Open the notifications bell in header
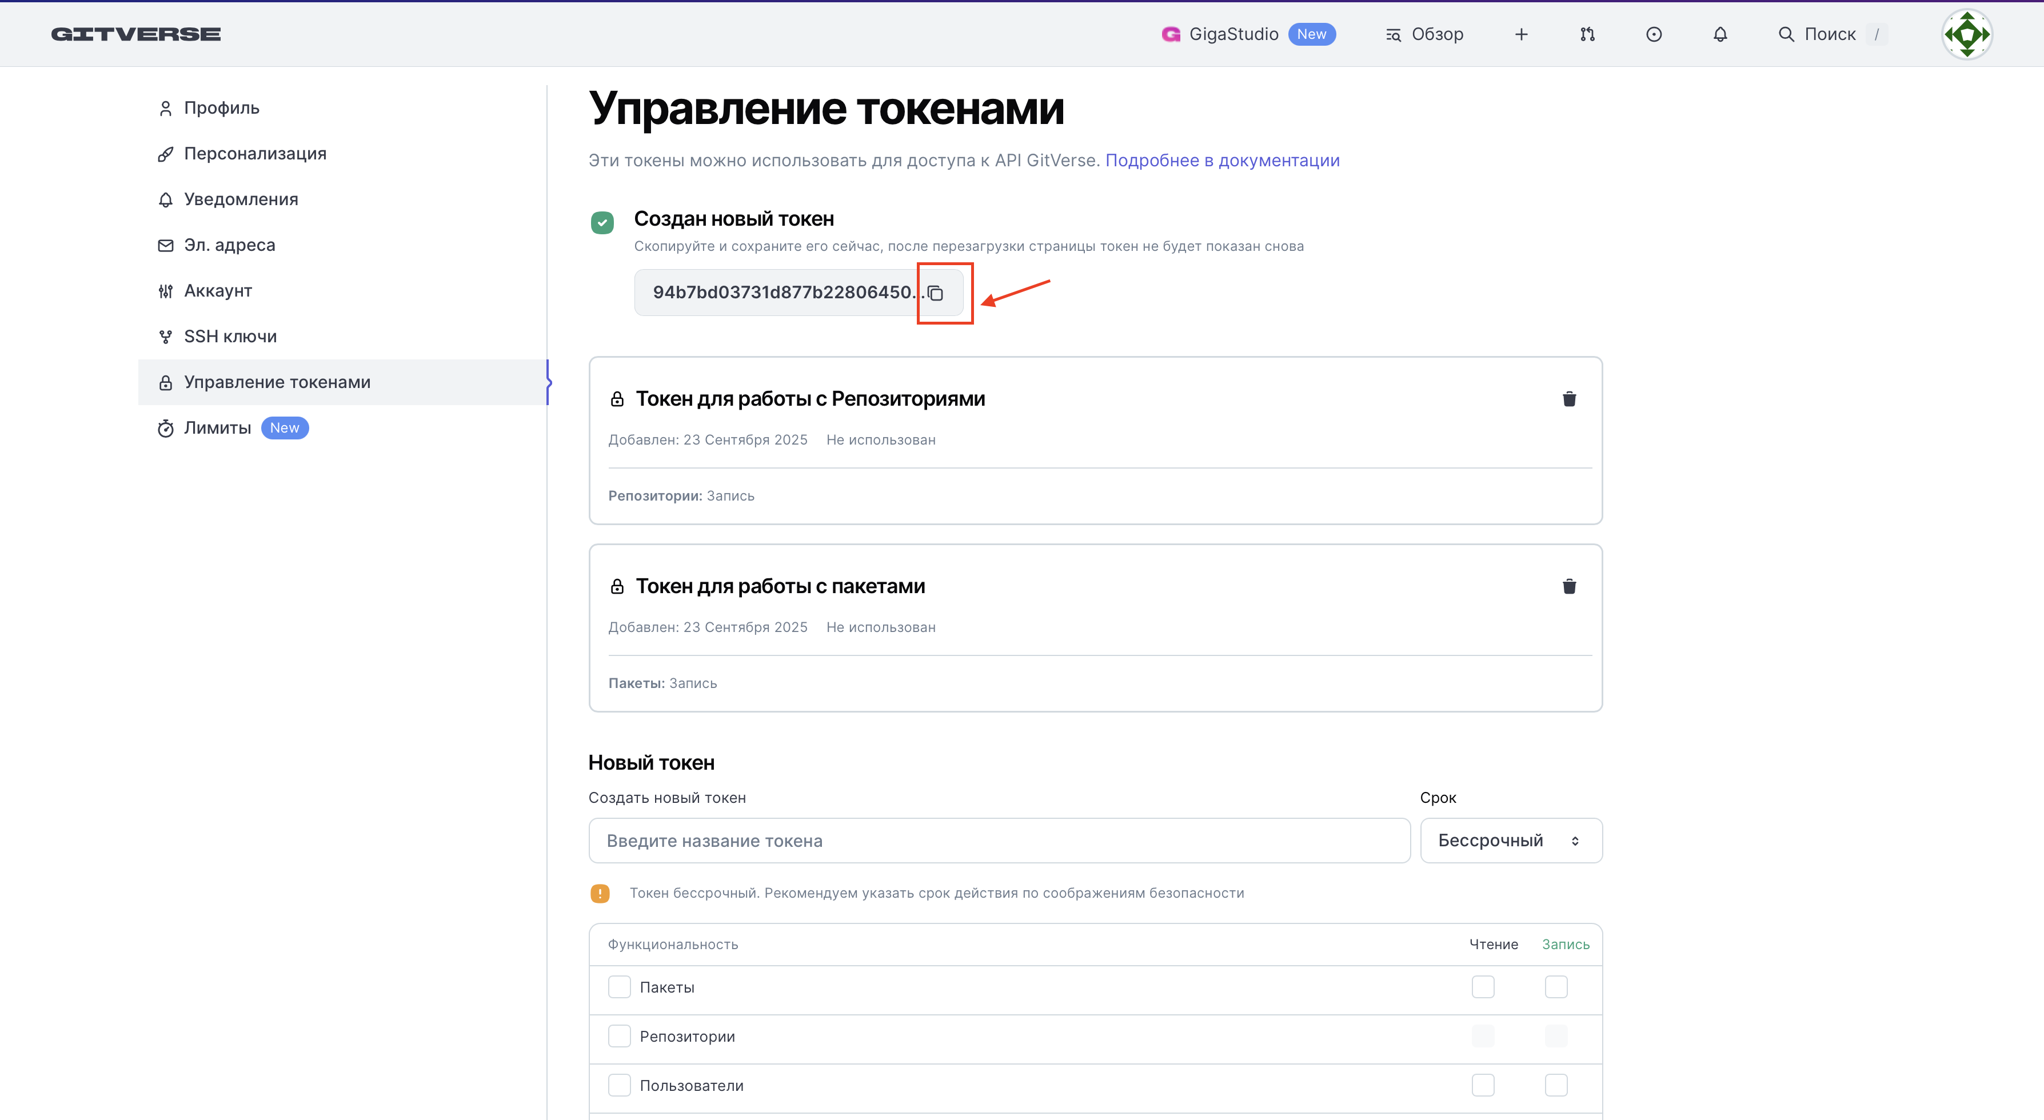This screenshot has width=2044, height=1120. [1719, 34]
